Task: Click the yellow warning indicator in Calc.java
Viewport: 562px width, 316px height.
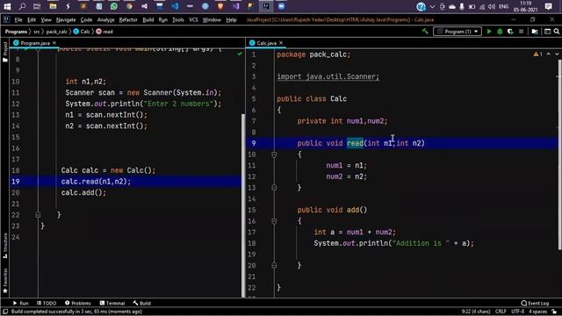Action: 537,54
